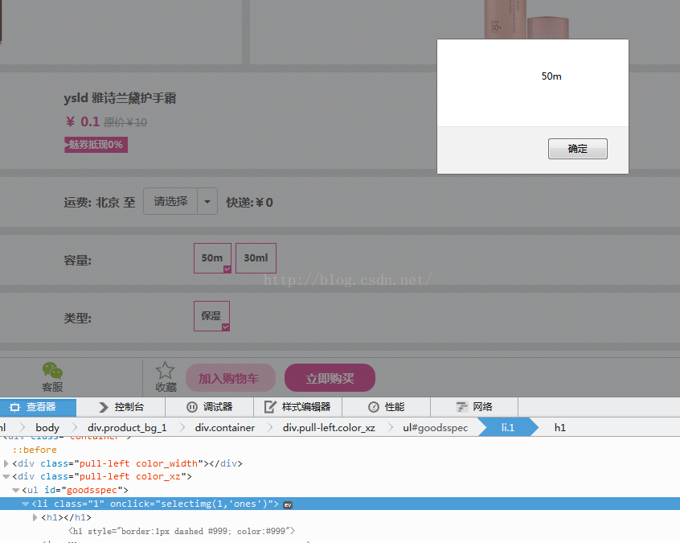The height and width of the screenshot is (543, 680).
Task: Click the h1 style border dashed text line
Action: (x=182, y=531)
